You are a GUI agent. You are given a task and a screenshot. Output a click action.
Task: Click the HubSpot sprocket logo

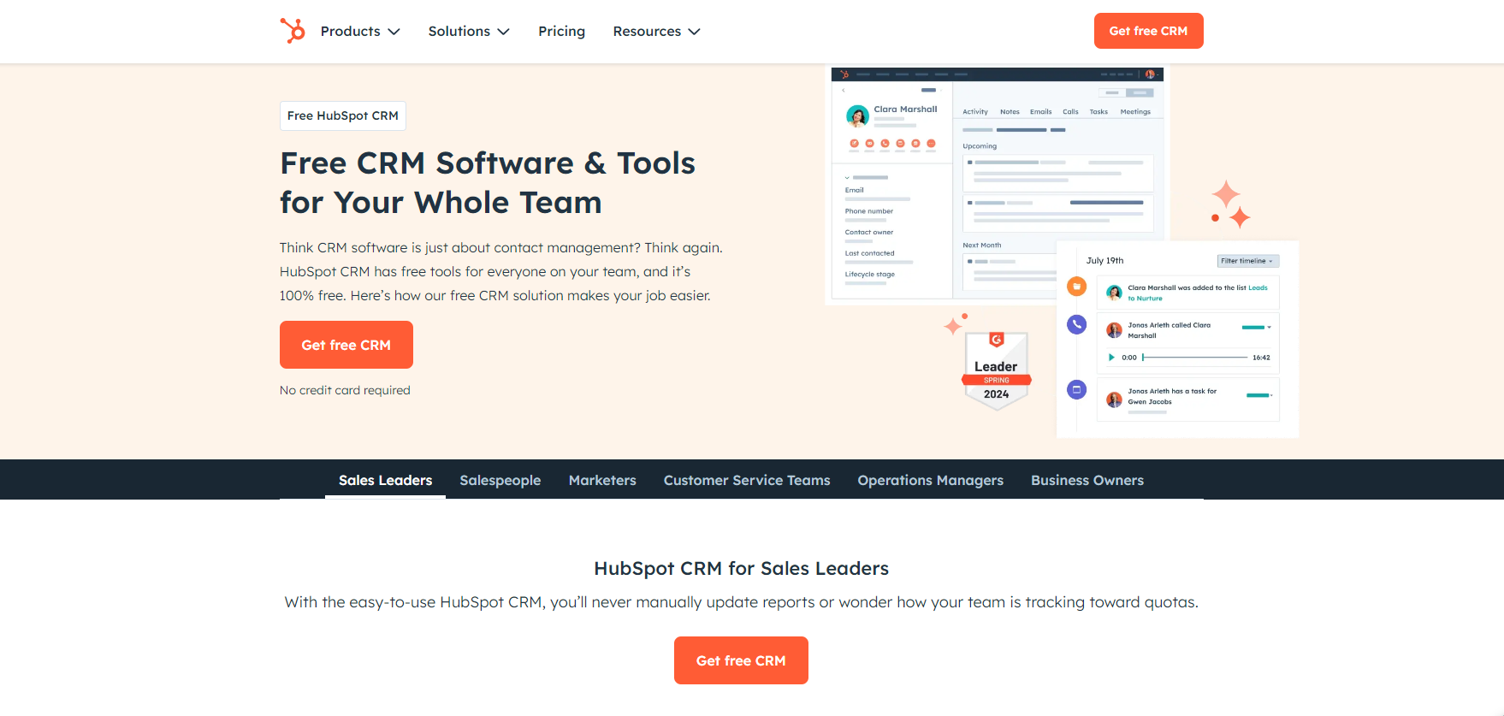pyautogui.click(x=293, y=31)
